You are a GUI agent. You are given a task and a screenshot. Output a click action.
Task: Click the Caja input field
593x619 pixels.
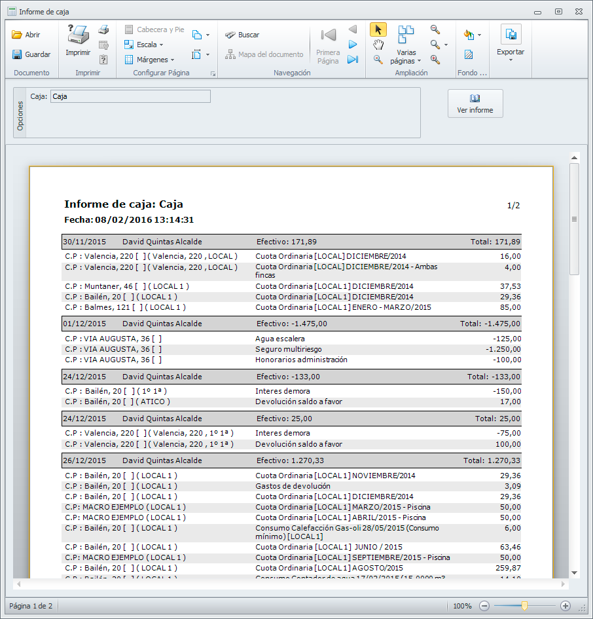(x=130, y=96)
